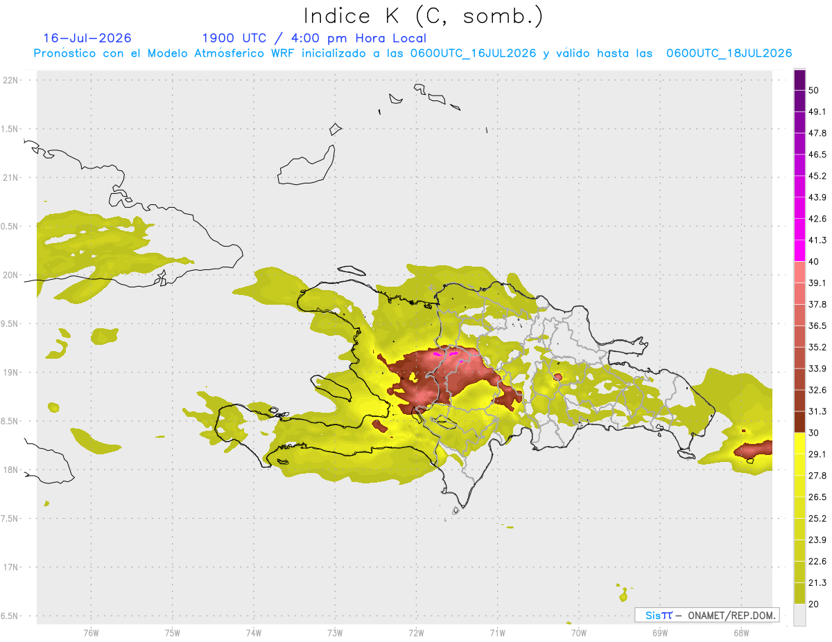The width and height of the screenshot is (832, 642).
Task: Click the latitude label '21N'
Action: 11,177
